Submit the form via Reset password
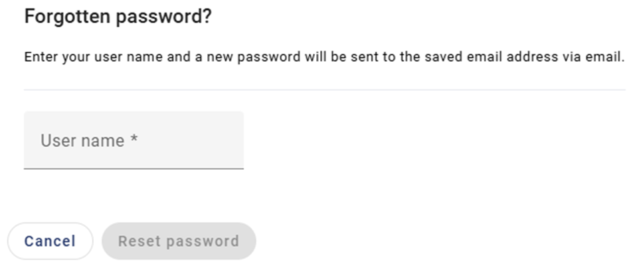635x266 pixels. tap(178, 241)
